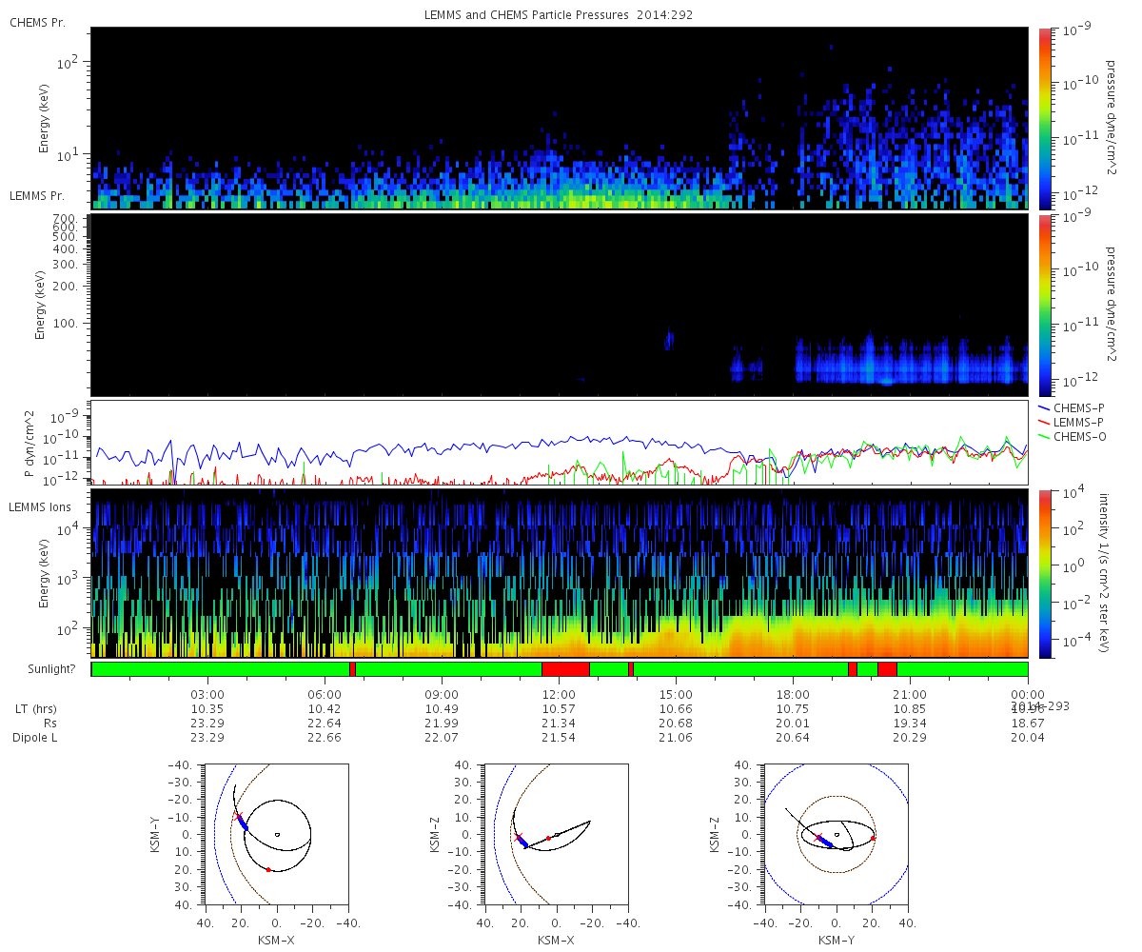Click the widest red segment in the Sunlight bar

tap(565, 669)
